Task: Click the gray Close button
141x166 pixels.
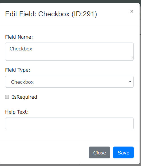Action: pyautogui.click(x=99, y=152)
